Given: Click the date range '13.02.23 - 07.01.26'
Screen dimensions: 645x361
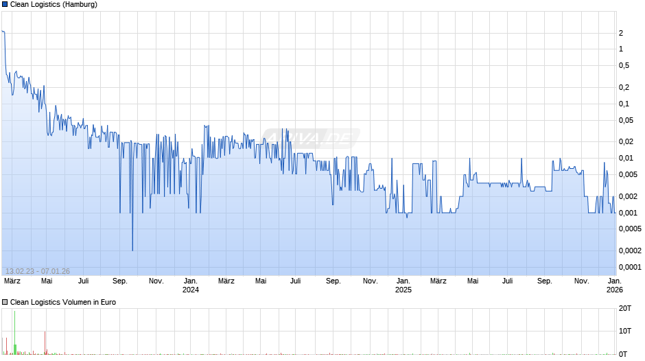Looking at the screenshot, I should pyautogui.click(x=38, y=271).
